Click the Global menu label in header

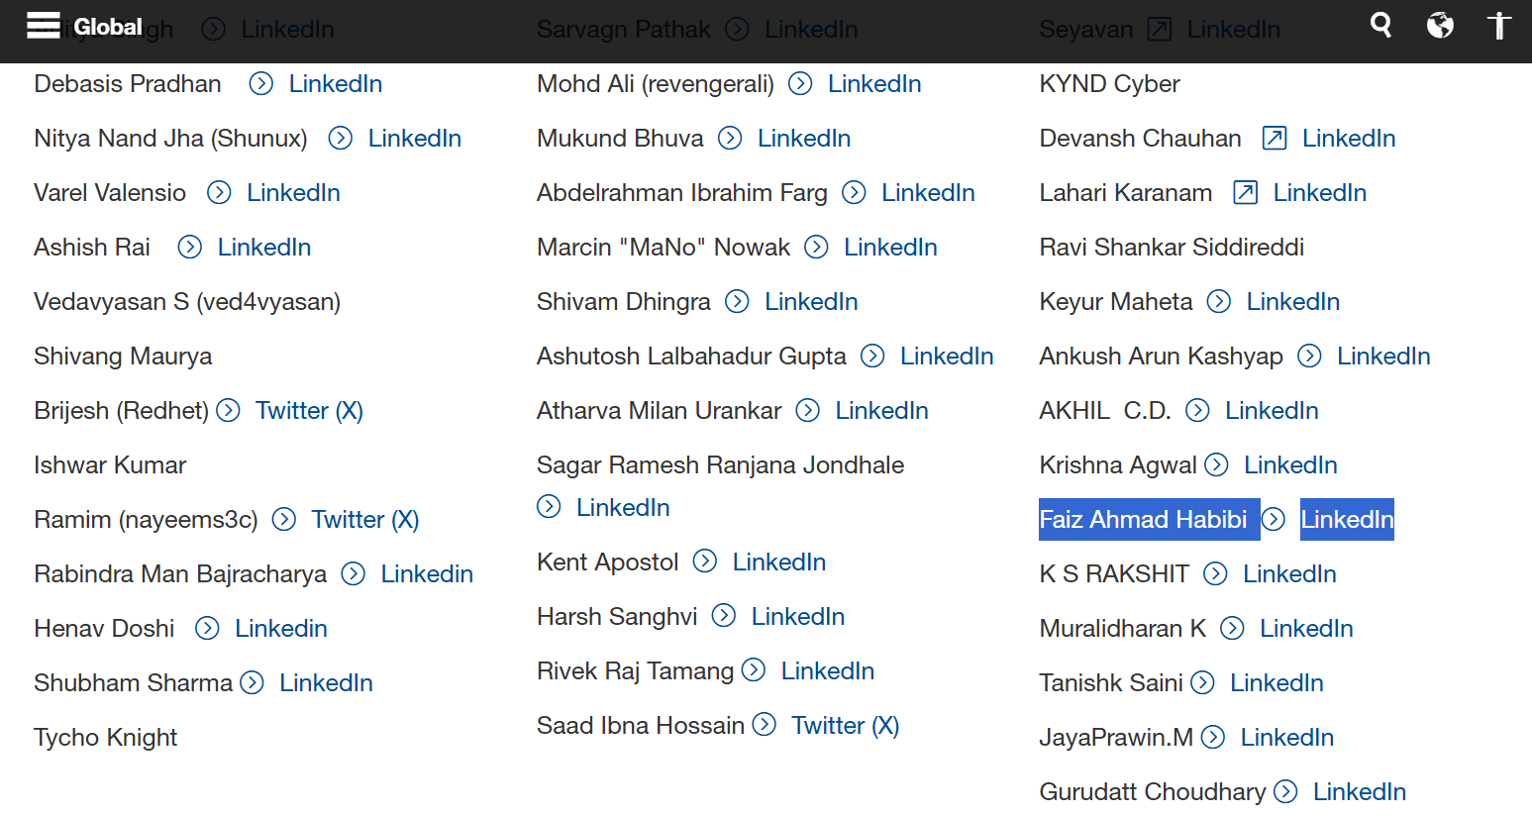click(x=108, y=27)
